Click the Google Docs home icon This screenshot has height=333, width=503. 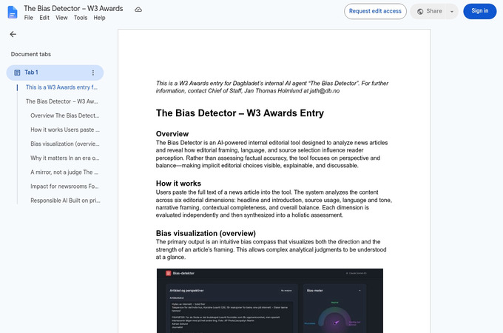click(12, 12)
